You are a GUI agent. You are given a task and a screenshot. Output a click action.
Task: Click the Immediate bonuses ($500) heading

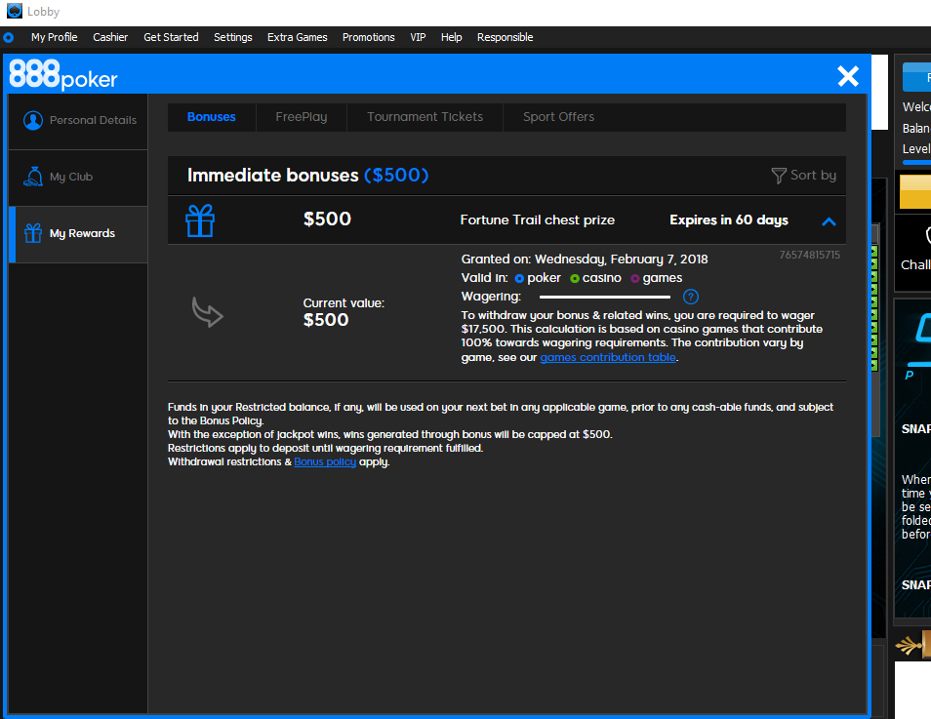pos(307,176)
